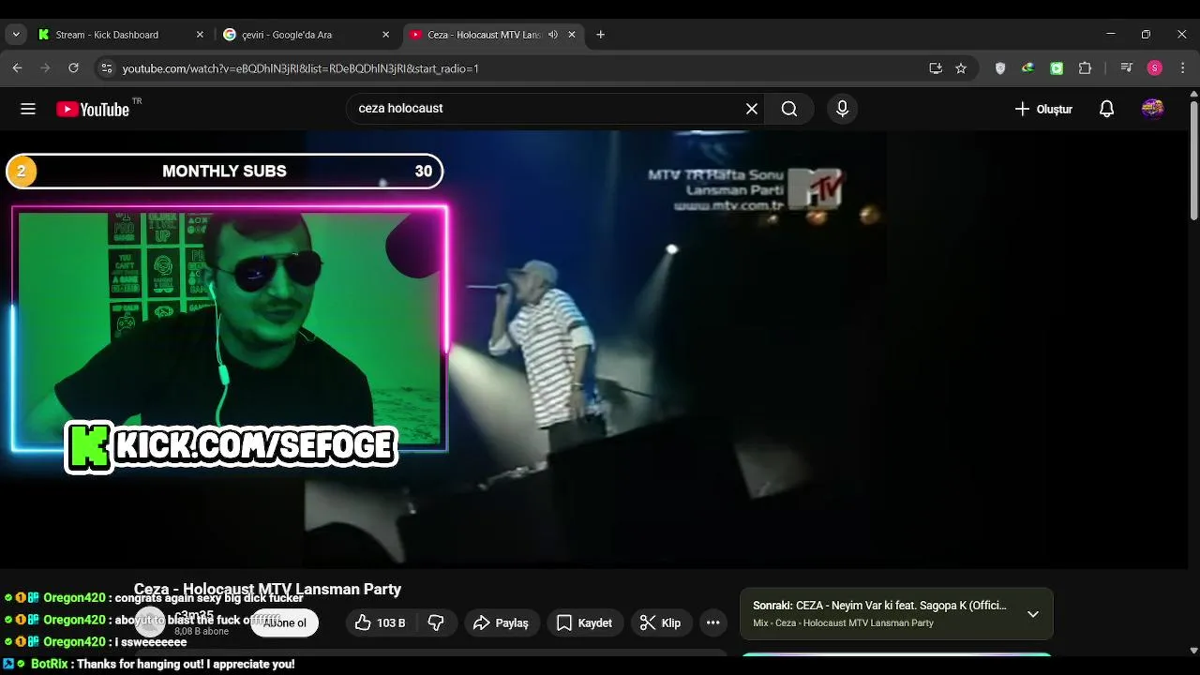Dislike the video

click(x=436, y=622)
